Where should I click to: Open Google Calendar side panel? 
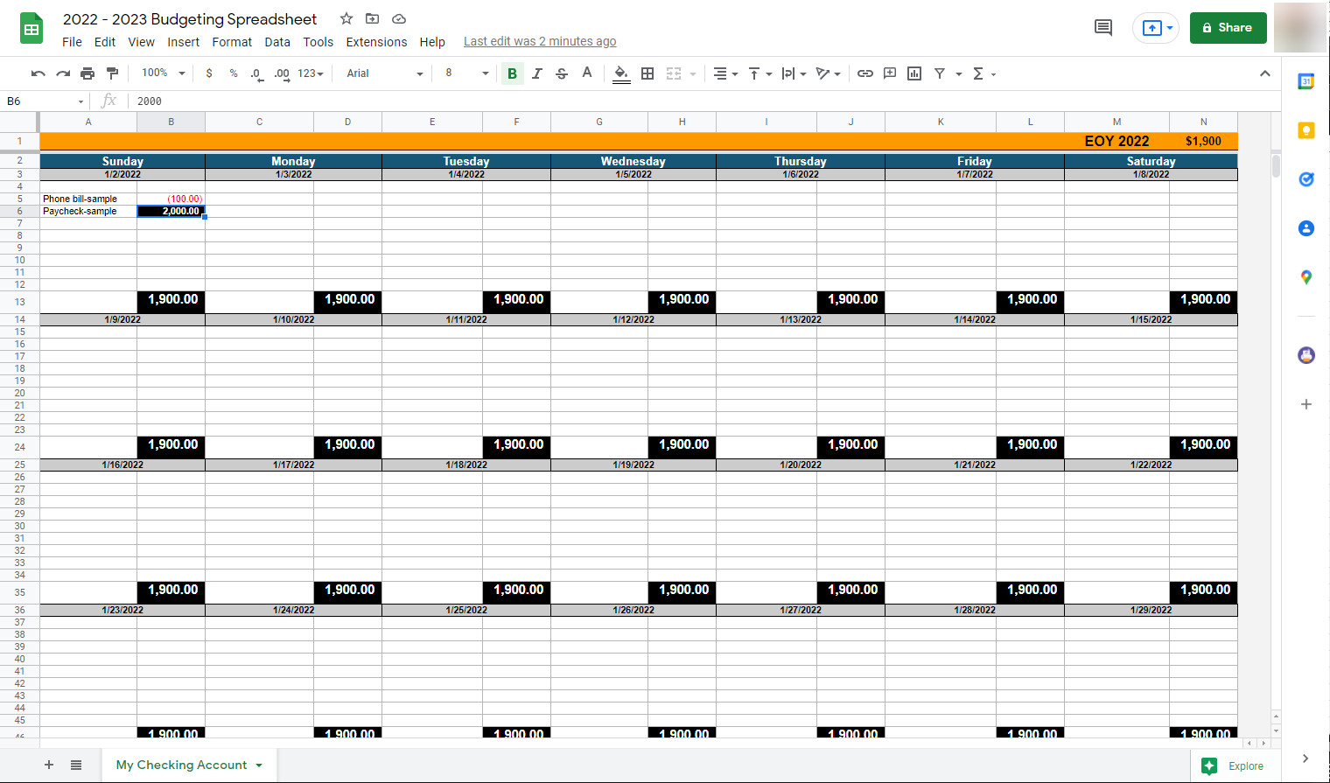[1306, 81]
